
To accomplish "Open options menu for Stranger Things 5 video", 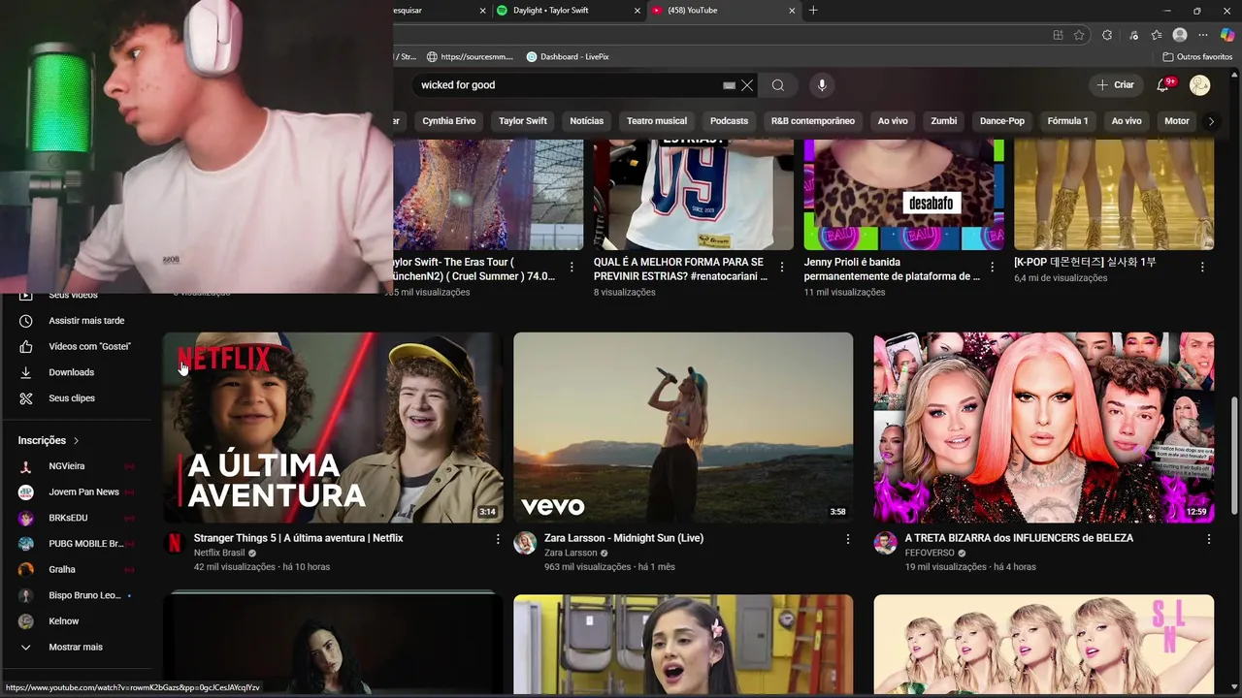I will [x=498, y=539].
